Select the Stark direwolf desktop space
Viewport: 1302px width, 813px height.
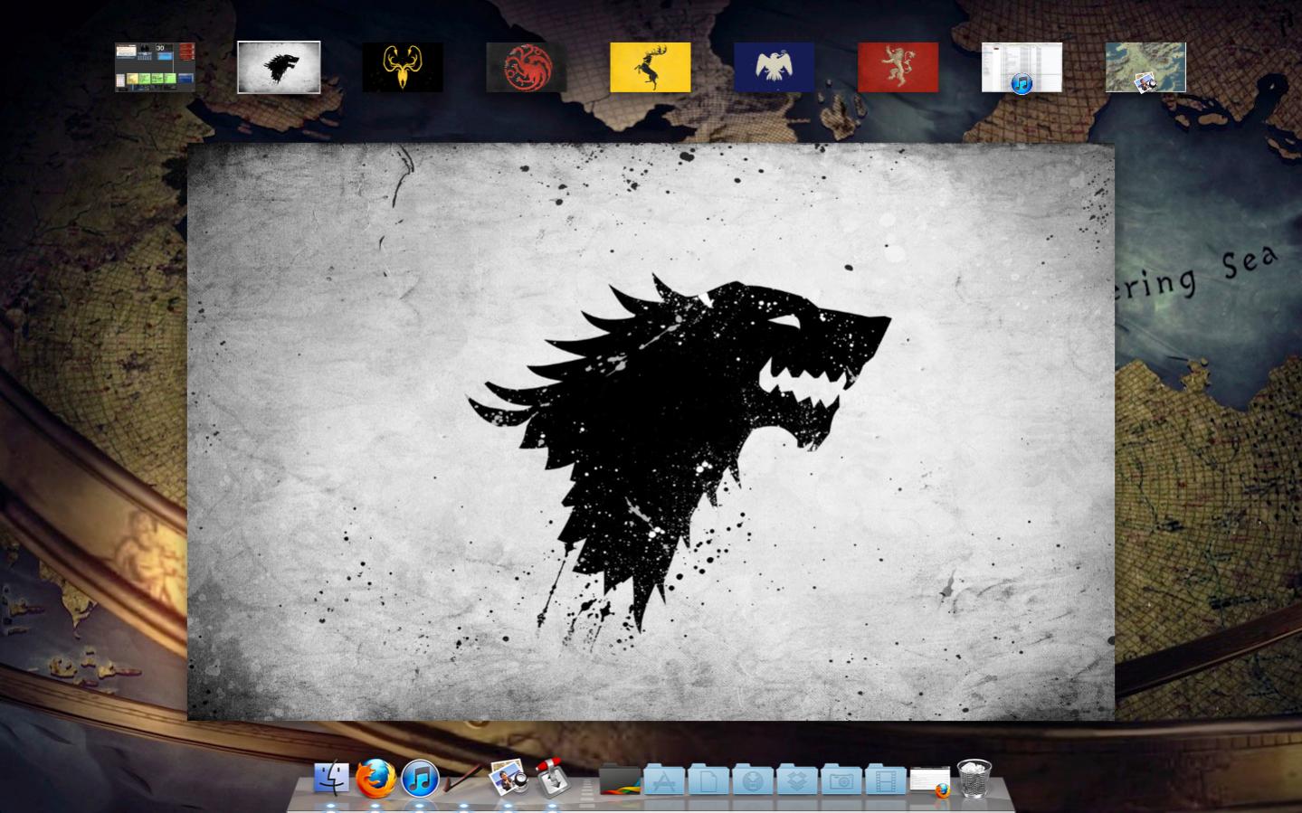pos(279,67)
